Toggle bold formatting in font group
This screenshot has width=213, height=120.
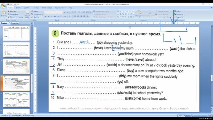[x=46, y=16]
